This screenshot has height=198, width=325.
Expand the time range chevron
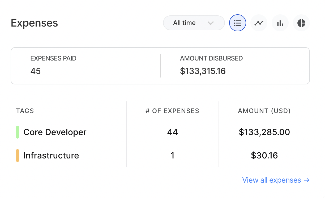[211, 23]
